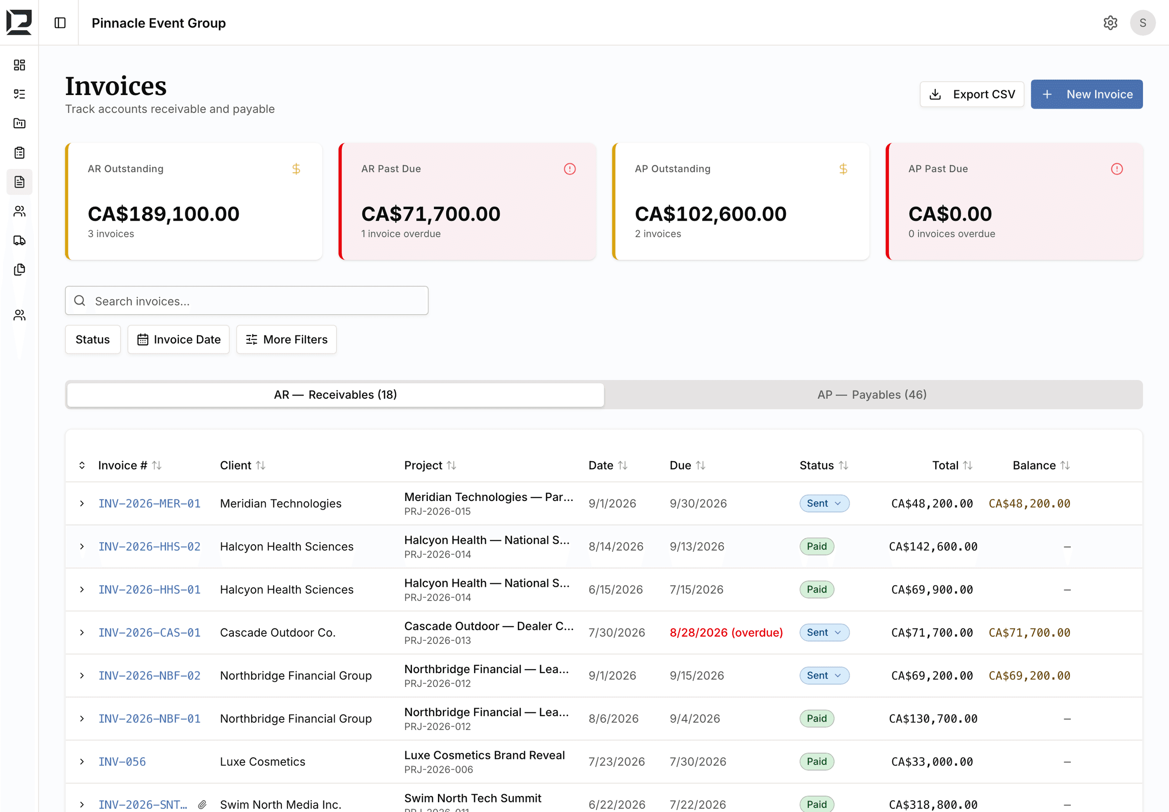Create a New Invoice
This screenshot has width=1169, height=812.
1087,94
